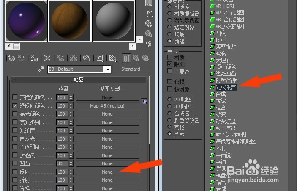Click the None button for 折射
The image size is (297, 191).
(x=107, y=180)
